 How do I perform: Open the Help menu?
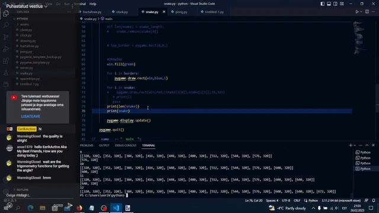tap(93, 4)
